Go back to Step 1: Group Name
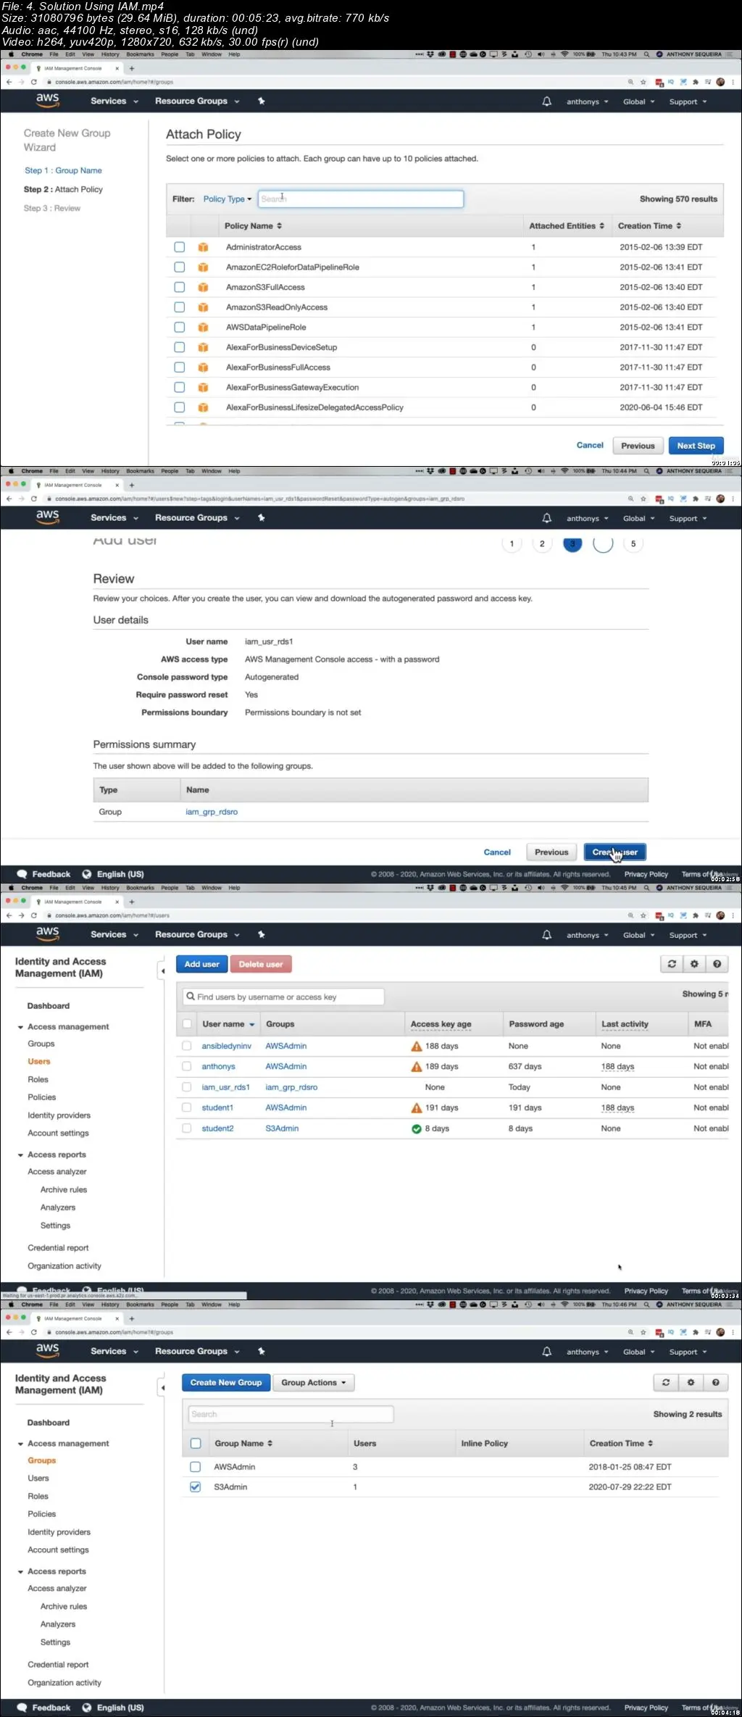The width and height of the screenshot is (742, 1717). pyautogui.click(x=63, y=170)
